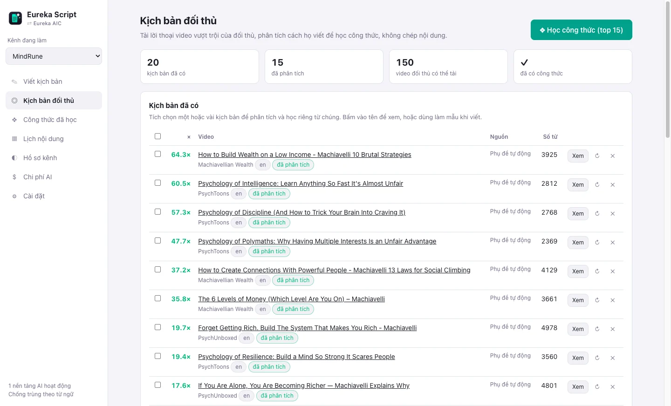Viewport: 671px width, 406px height.
Task: Reload the Psychology of Discipline script
Action: (597, 214)
